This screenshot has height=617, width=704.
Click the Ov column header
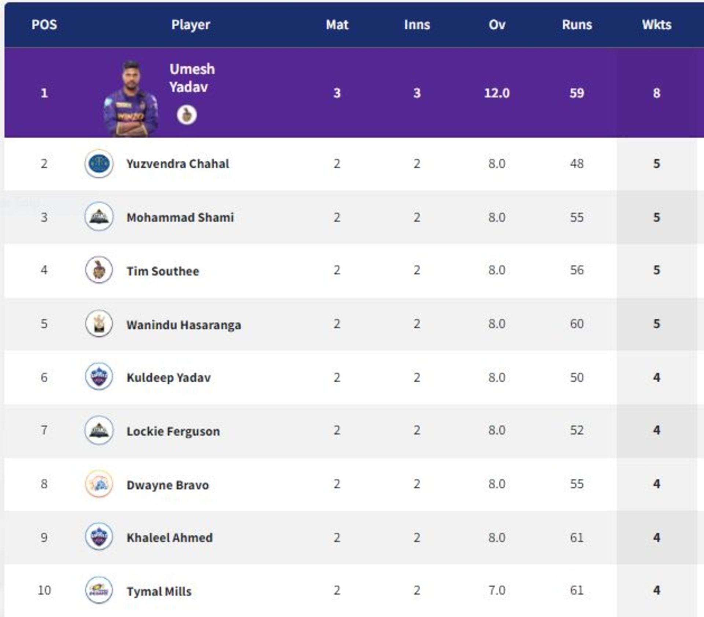tap(497, 25)
